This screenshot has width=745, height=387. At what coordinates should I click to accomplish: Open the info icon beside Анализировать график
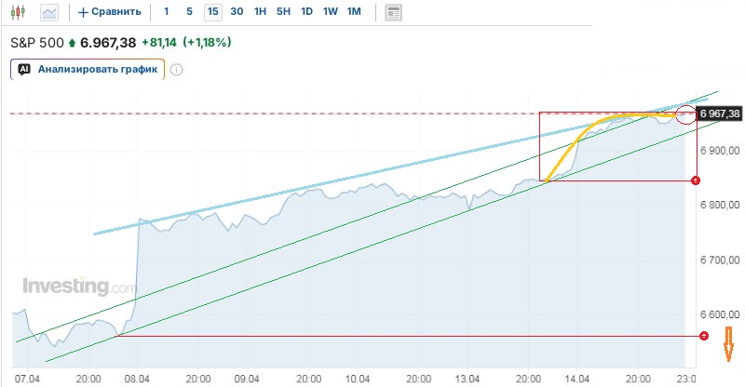(x=177, y=69)
